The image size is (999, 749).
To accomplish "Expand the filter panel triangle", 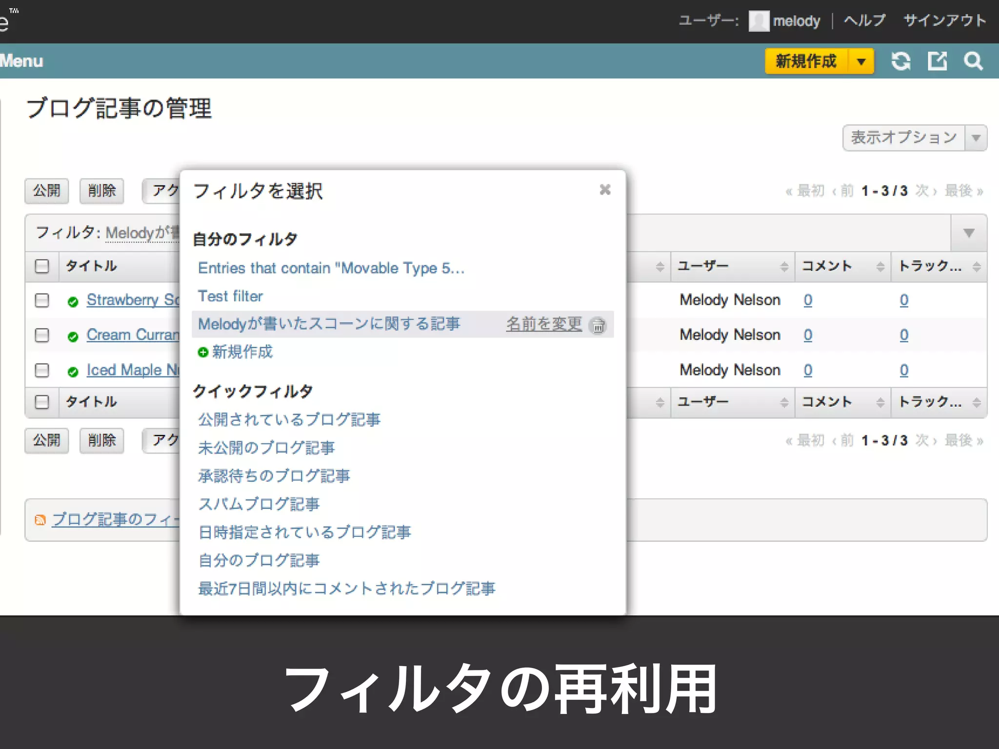I will click(969, 233).
